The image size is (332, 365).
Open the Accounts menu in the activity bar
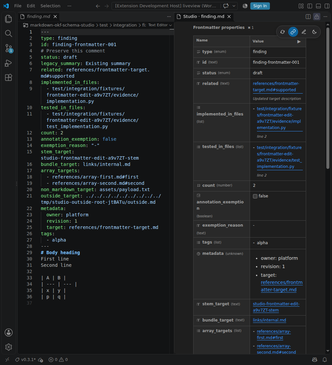pos(9,332)
